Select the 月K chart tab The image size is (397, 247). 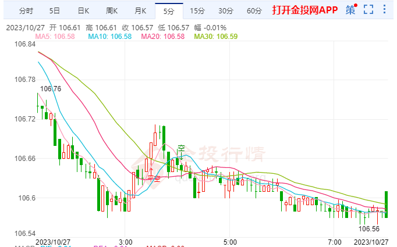[140, 11]
